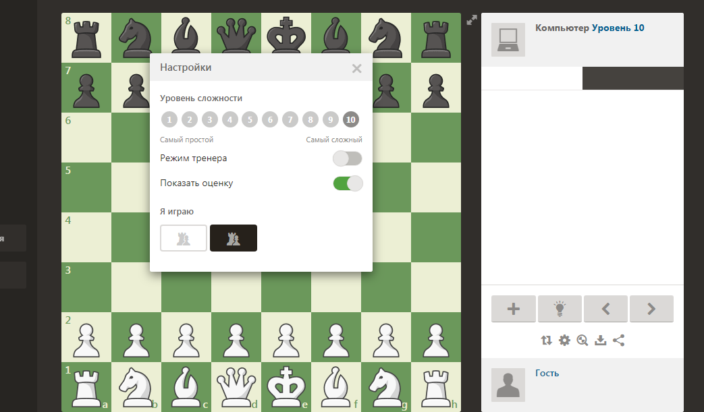The height and width of the screenshot is (412, 704).
Task: Click the guest player avatar
Action: tap(508, 384)
